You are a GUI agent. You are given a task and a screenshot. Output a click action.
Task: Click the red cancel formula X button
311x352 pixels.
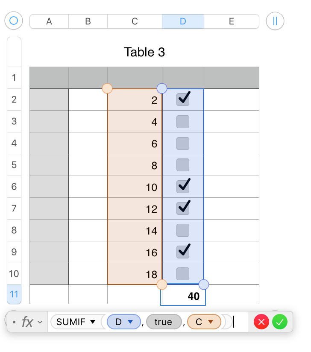point(261,322)
